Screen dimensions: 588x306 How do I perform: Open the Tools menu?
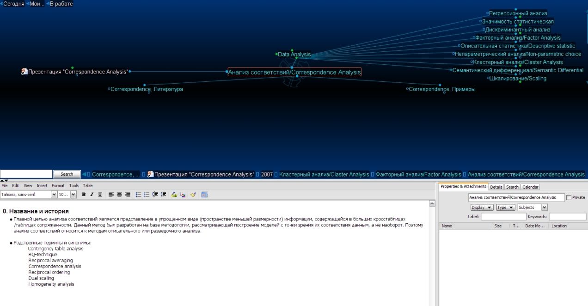pos(74,185)
